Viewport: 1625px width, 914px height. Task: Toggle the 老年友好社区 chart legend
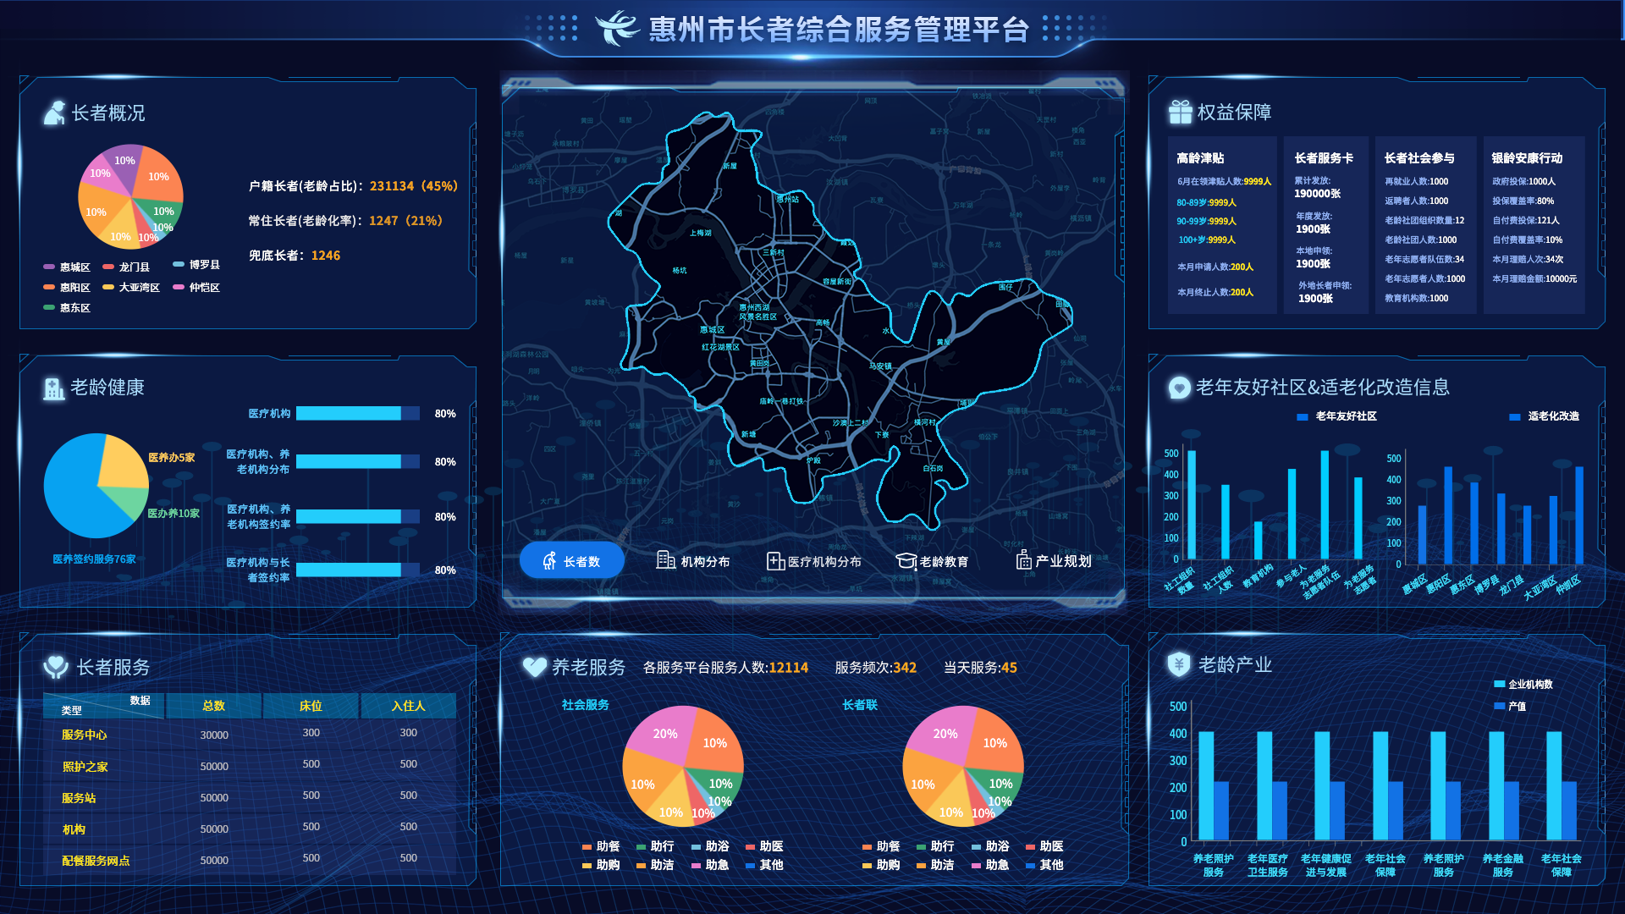click(x=1337, y=416)
